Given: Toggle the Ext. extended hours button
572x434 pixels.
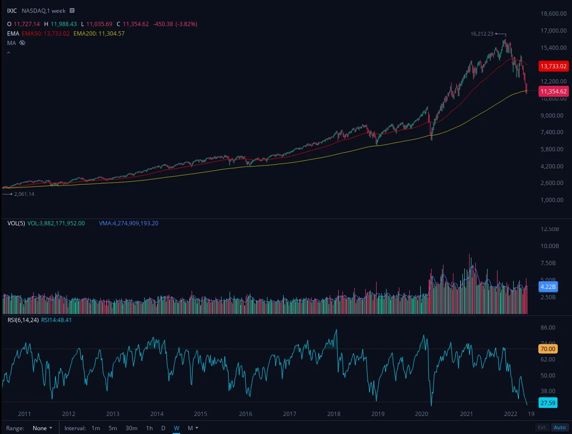Looking at the screenshot, I should [x=542, y=428].
